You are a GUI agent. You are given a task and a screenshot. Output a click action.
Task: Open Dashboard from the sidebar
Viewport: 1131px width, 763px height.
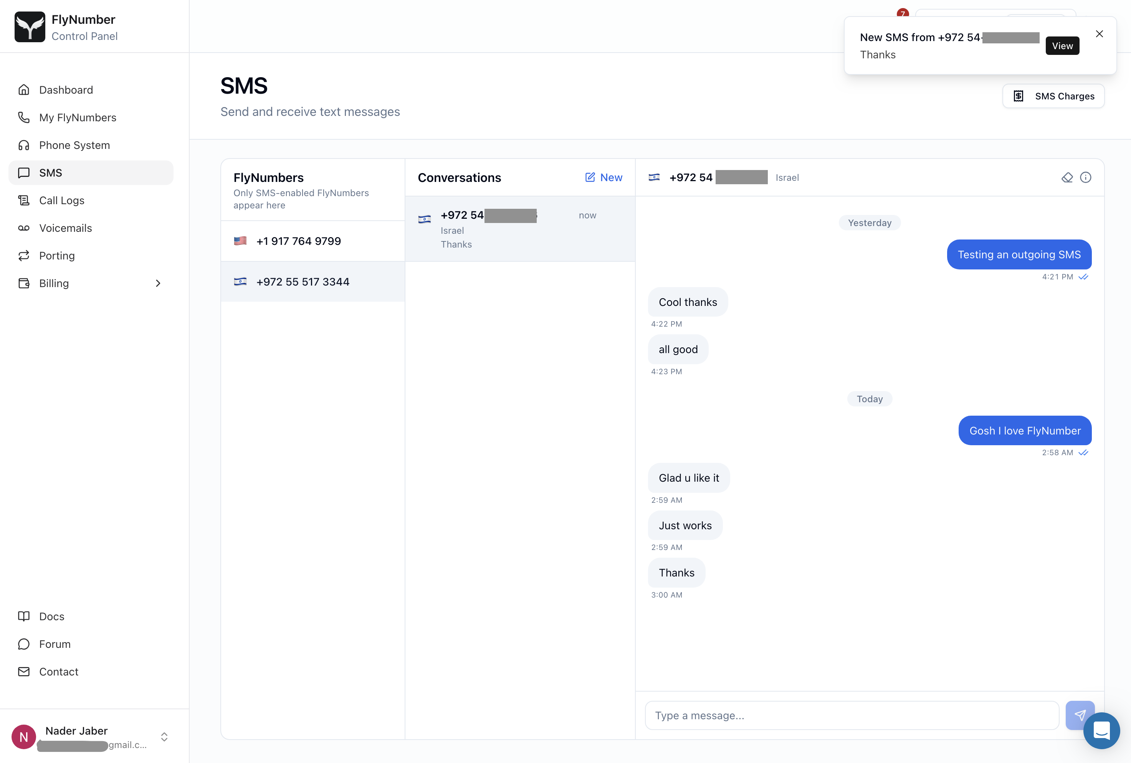click(x=91, y=90)
